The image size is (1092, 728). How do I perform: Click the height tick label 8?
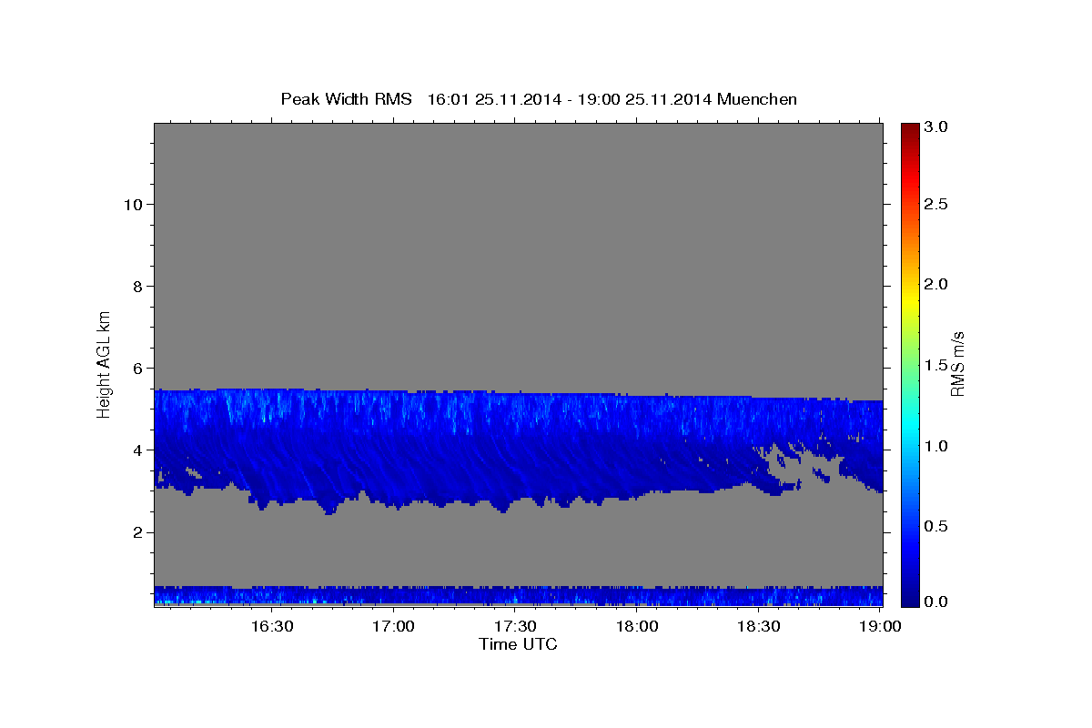[x=136, y=286]
